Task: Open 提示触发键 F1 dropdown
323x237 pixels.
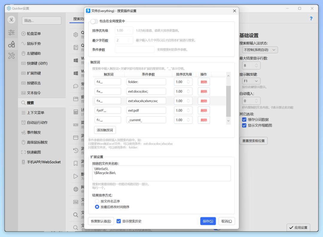Action: point(251,81)
